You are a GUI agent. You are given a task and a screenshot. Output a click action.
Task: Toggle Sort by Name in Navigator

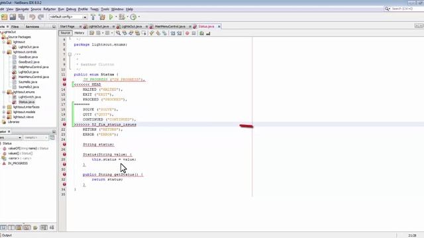(44, 227)
